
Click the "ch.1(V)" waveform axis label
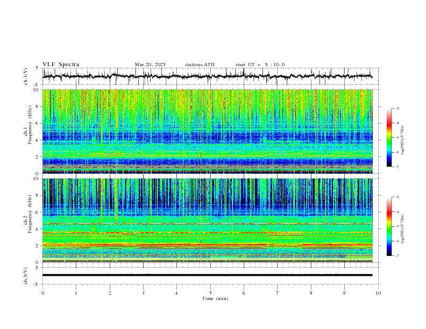26,76
